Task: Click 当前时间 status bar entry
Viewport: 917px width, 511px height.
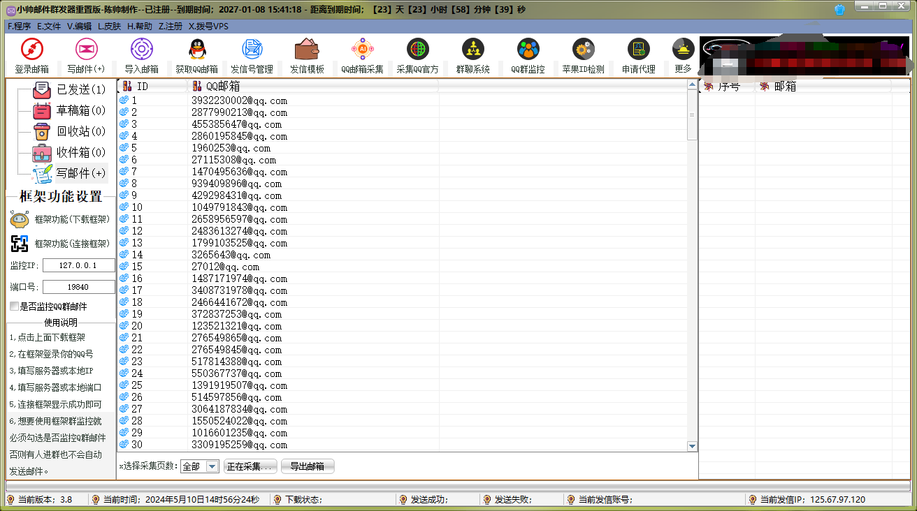Action: tap(181, 500)
